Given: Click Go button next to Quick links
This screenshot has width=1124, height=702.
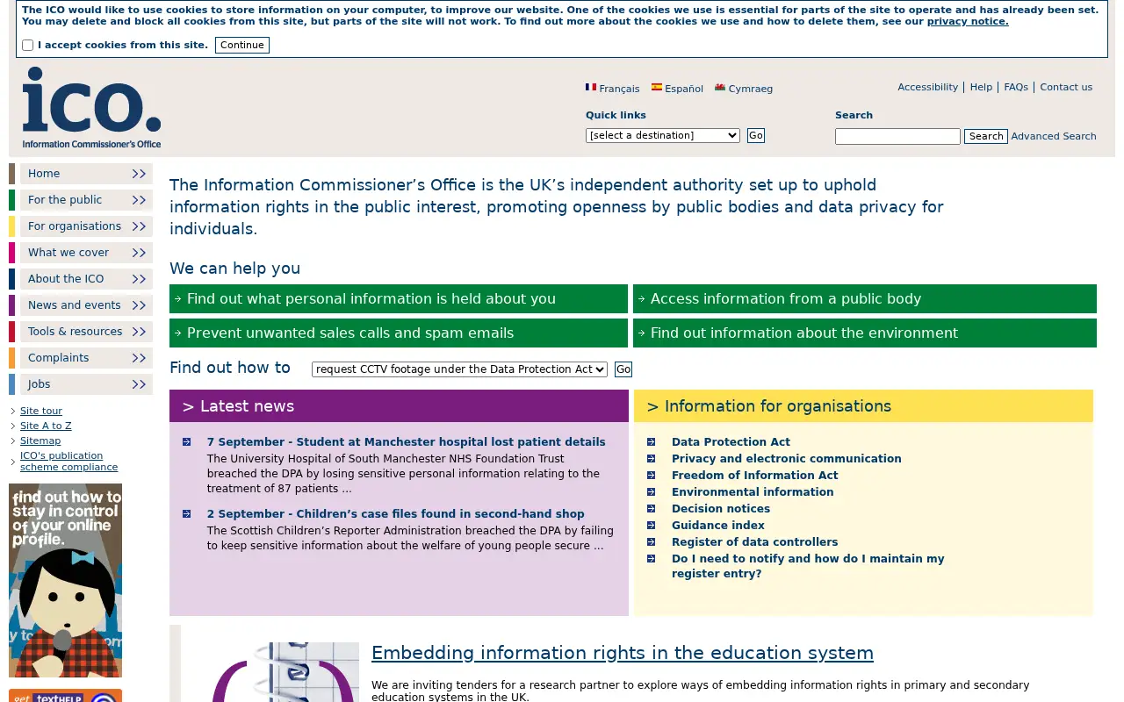Looking at the screenshot, I should [x=756, y=135].
